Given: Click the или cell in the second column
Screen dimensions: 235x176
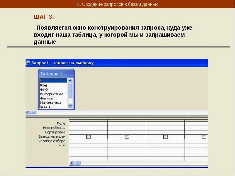Looking at the screenshot, I should (127, 145).
